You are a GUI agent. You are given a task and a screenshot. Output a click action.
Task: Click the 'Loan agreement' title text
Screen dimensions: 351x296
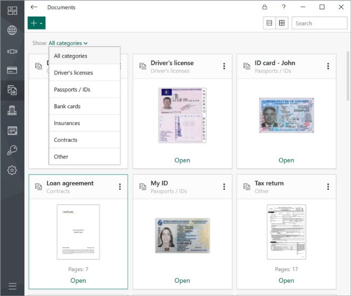click(70, 183)
